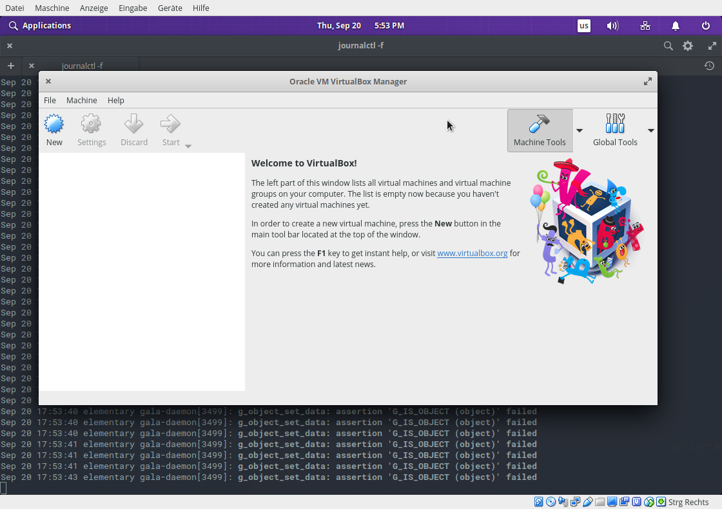Open the Geräte menu

pos(170,8)
